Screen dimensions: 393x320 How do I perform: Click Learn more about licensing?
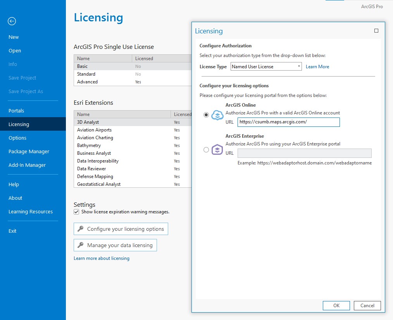[x=102, y=258]
